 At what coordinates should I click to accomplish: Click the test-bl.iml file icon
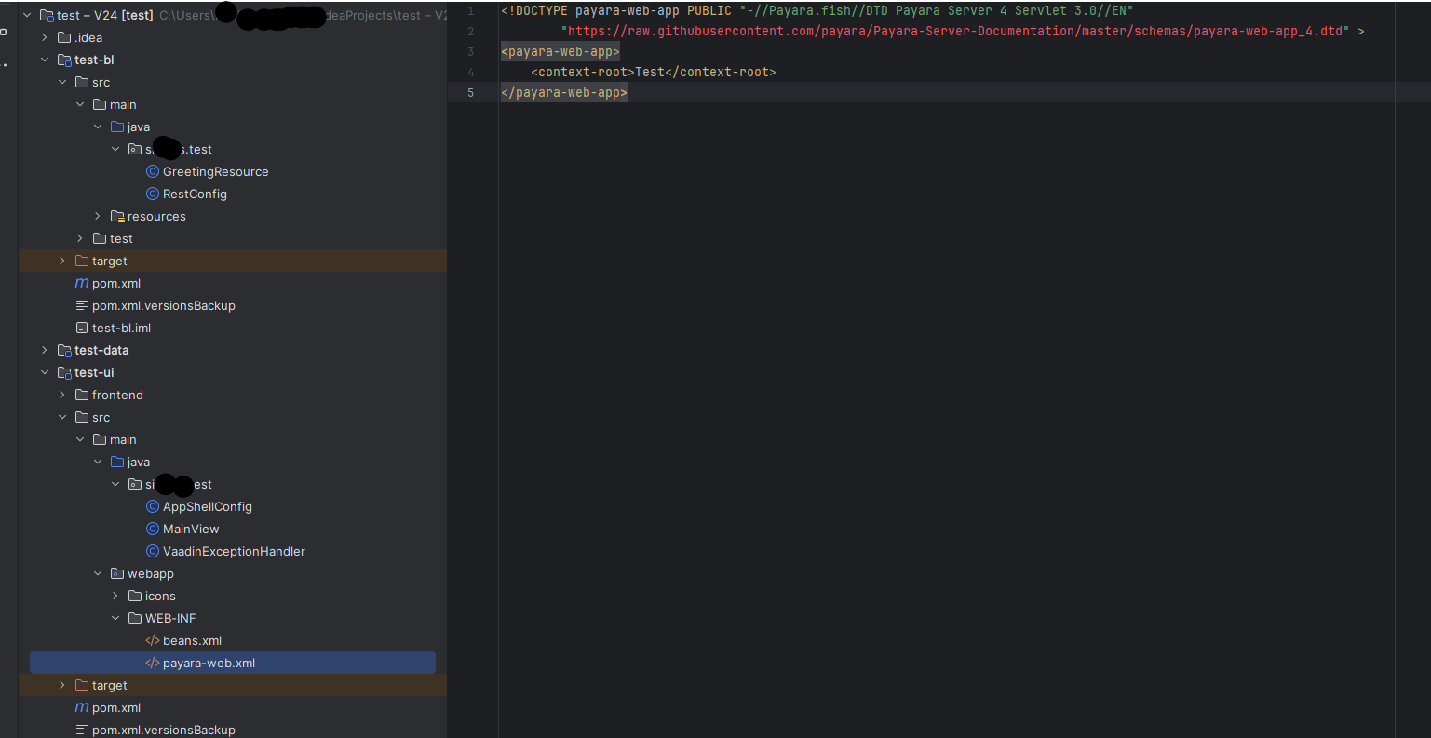click(82, 329)
